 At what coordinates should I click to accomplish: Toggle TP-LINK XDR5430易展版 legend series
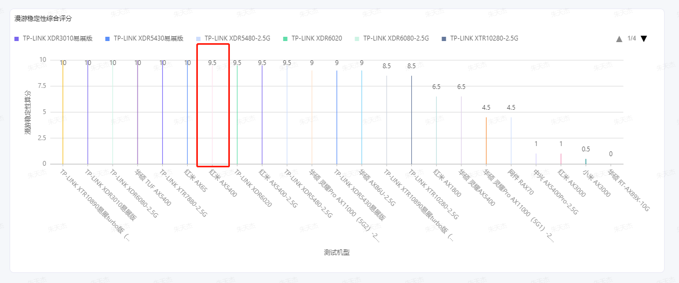point(145,38)
